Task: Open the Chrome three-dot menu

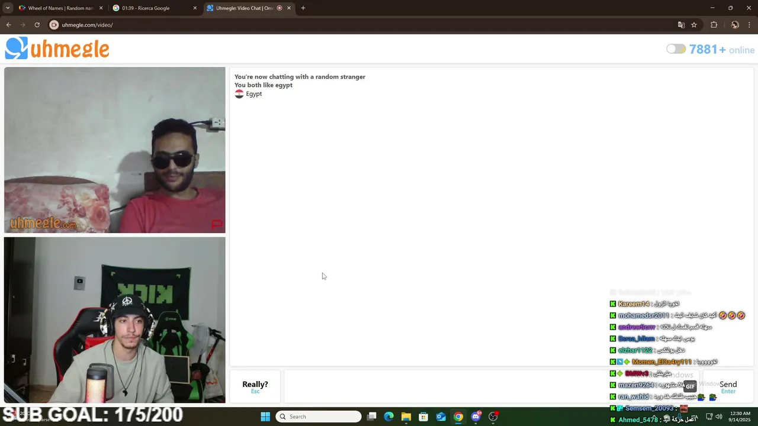Action: [x=750, y=25]
